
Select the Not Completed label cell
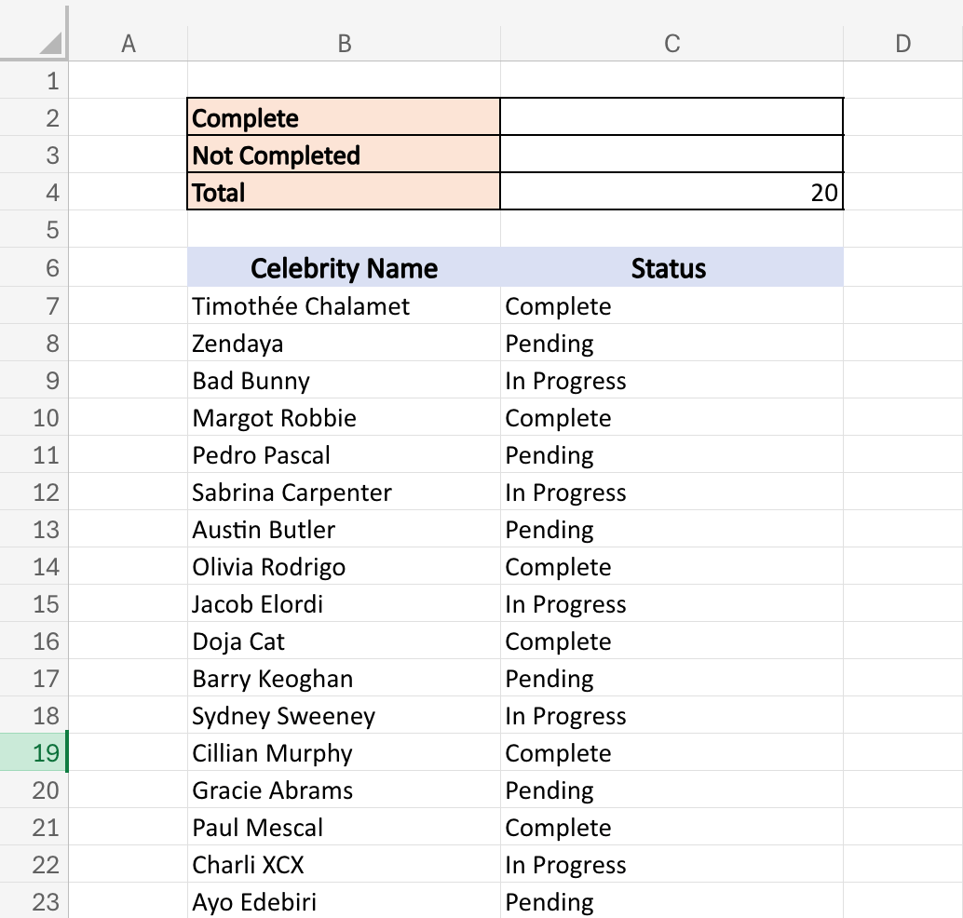point(344,155)
